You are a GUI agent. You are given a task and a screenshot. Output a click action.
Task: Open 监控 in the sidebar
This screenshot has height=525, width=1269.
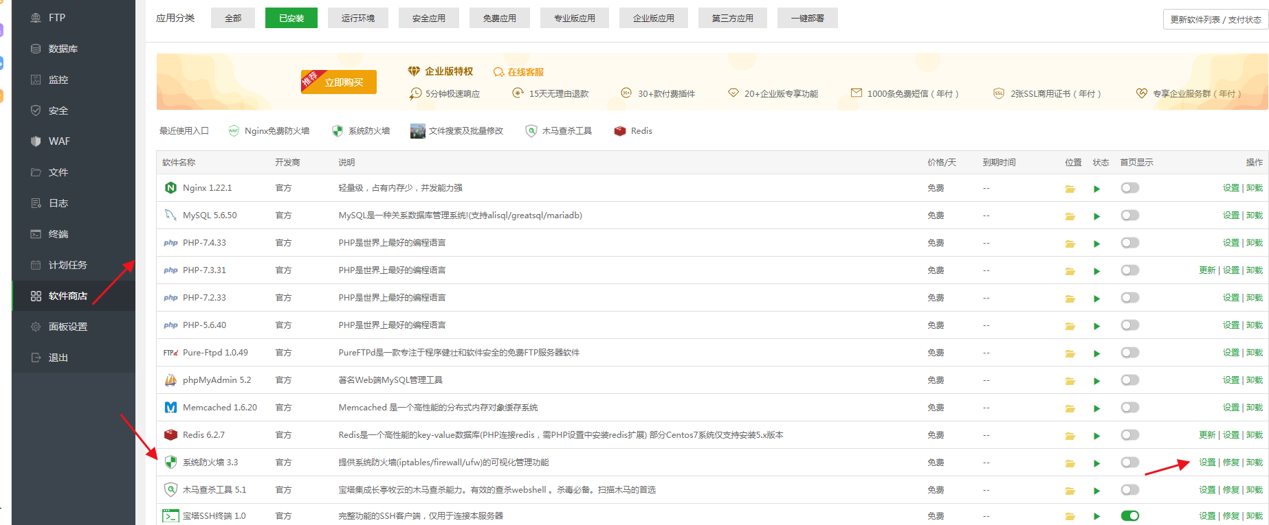click(x=74, y=80)
